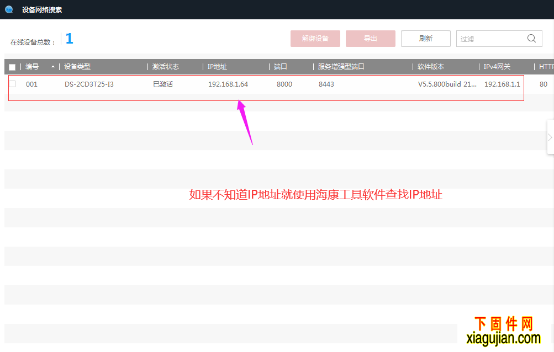The image size is (554, 352).
Task: Click the 解绑设备 button
Action: pyautogui.click(x=315, y=39)
